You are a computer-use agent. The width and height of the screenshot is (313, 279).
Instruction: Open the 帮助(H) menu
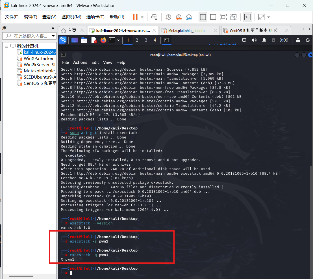pos(117,17)
